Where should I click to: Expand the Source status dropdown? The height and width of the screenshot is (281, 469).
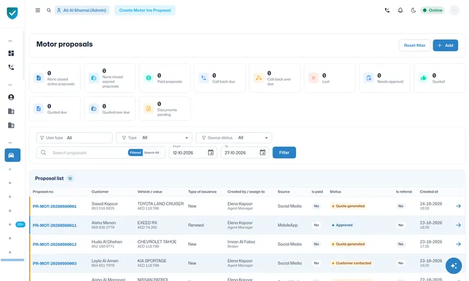click(234, 138)
